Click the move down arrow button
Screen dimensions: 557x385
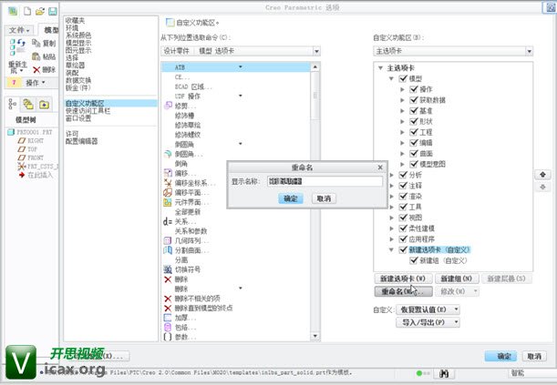(542, 187)
